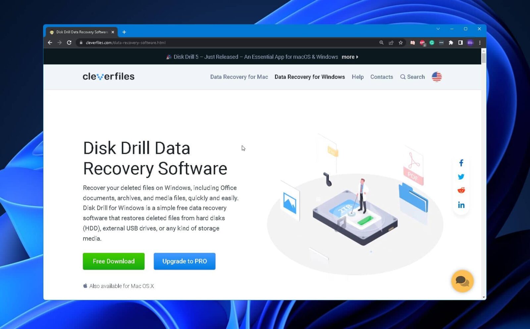The height and width of the screenshot is (329, 530).
Task: Open the Grammarly extension icon
Action: (x=432, y=42)
